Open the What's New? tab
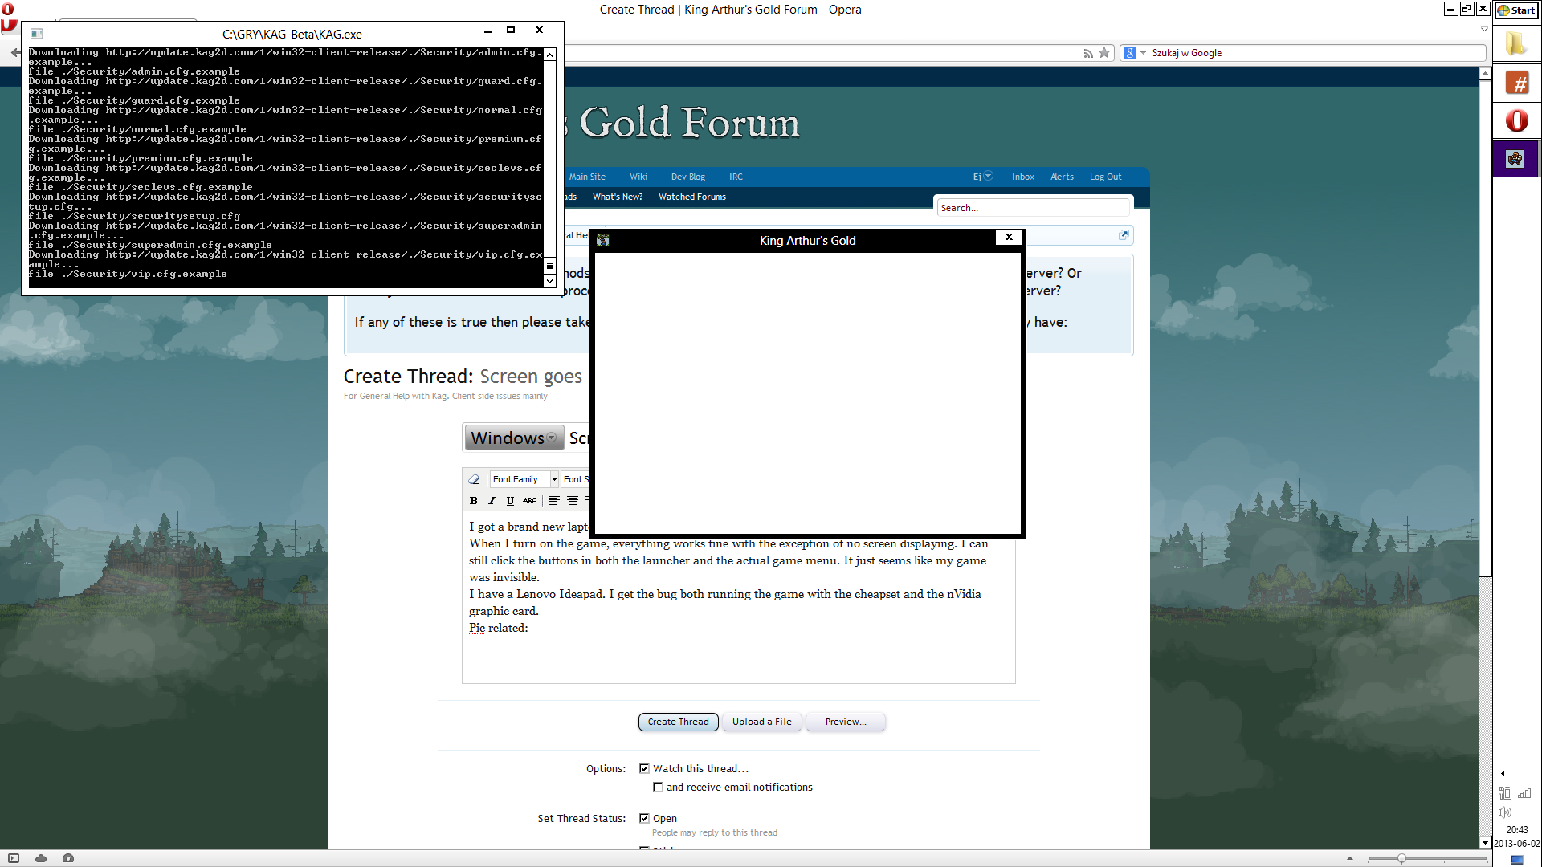The width and height of the screenshot is (1542, 867). [x=618, y=197]
